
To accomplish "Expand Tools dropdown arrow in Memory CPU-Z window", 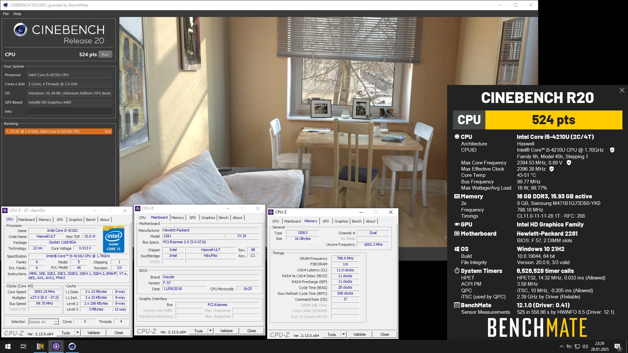I will pyautogui.click(x=343, y=335).
